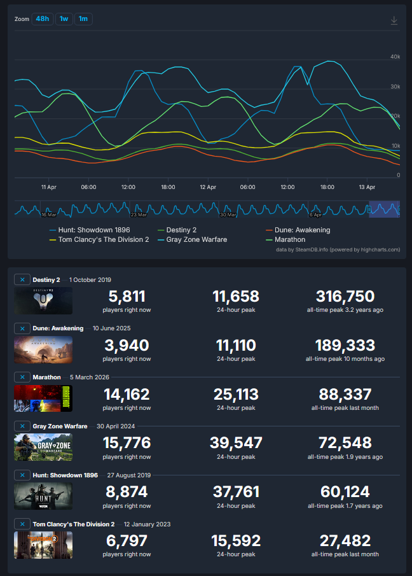Viewport: 412px width, 576px height.
Task: Click the SteamDB.info data credit text
Action: click(338, 249)
